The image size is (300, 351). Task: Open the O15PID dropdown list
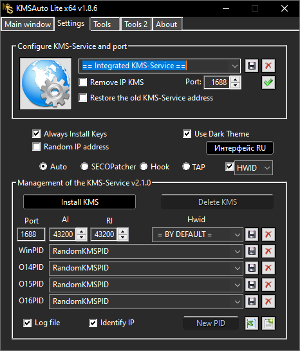pyautogui.click(x=238, y=285)
